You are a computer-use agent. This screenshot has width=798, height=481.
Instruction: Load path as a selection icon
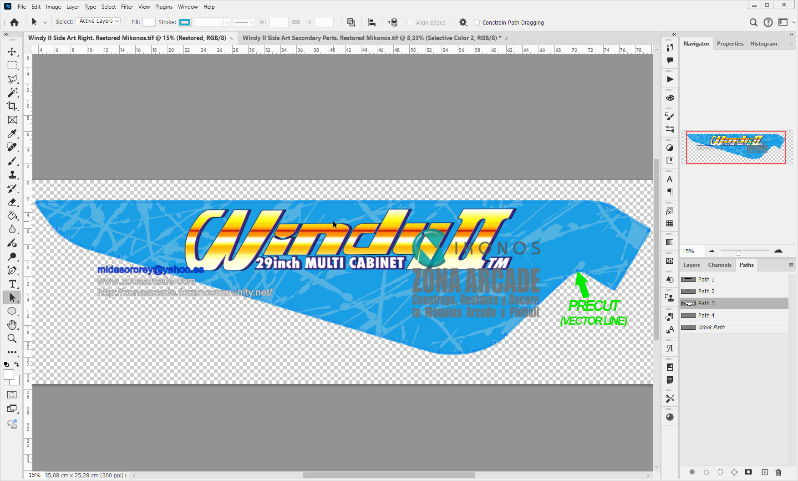pyautogui.click(x=720, y=472)
